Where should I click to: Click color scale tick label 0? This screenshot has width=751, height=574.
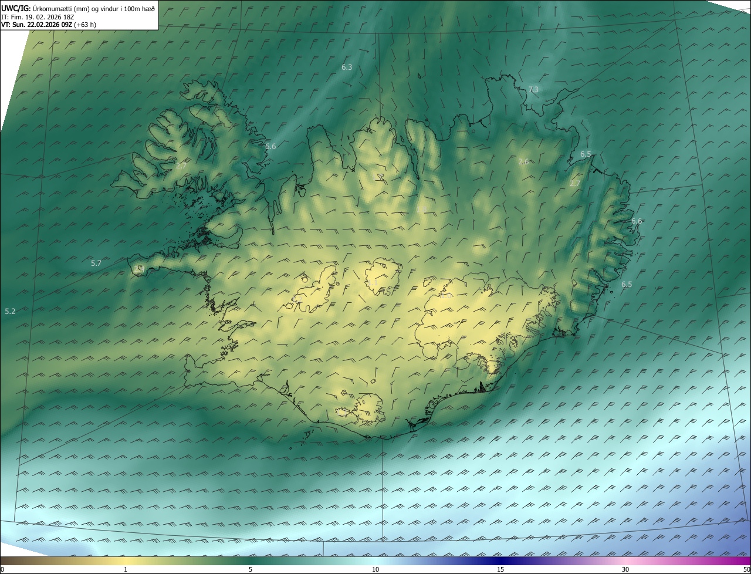click(2, 569)
